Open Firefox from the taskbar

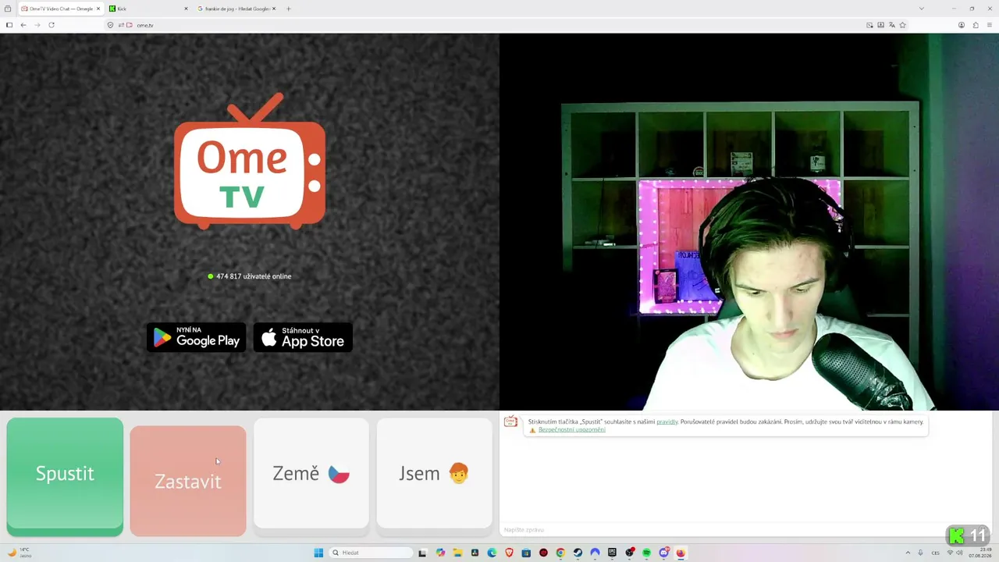(x=681, y=553)
